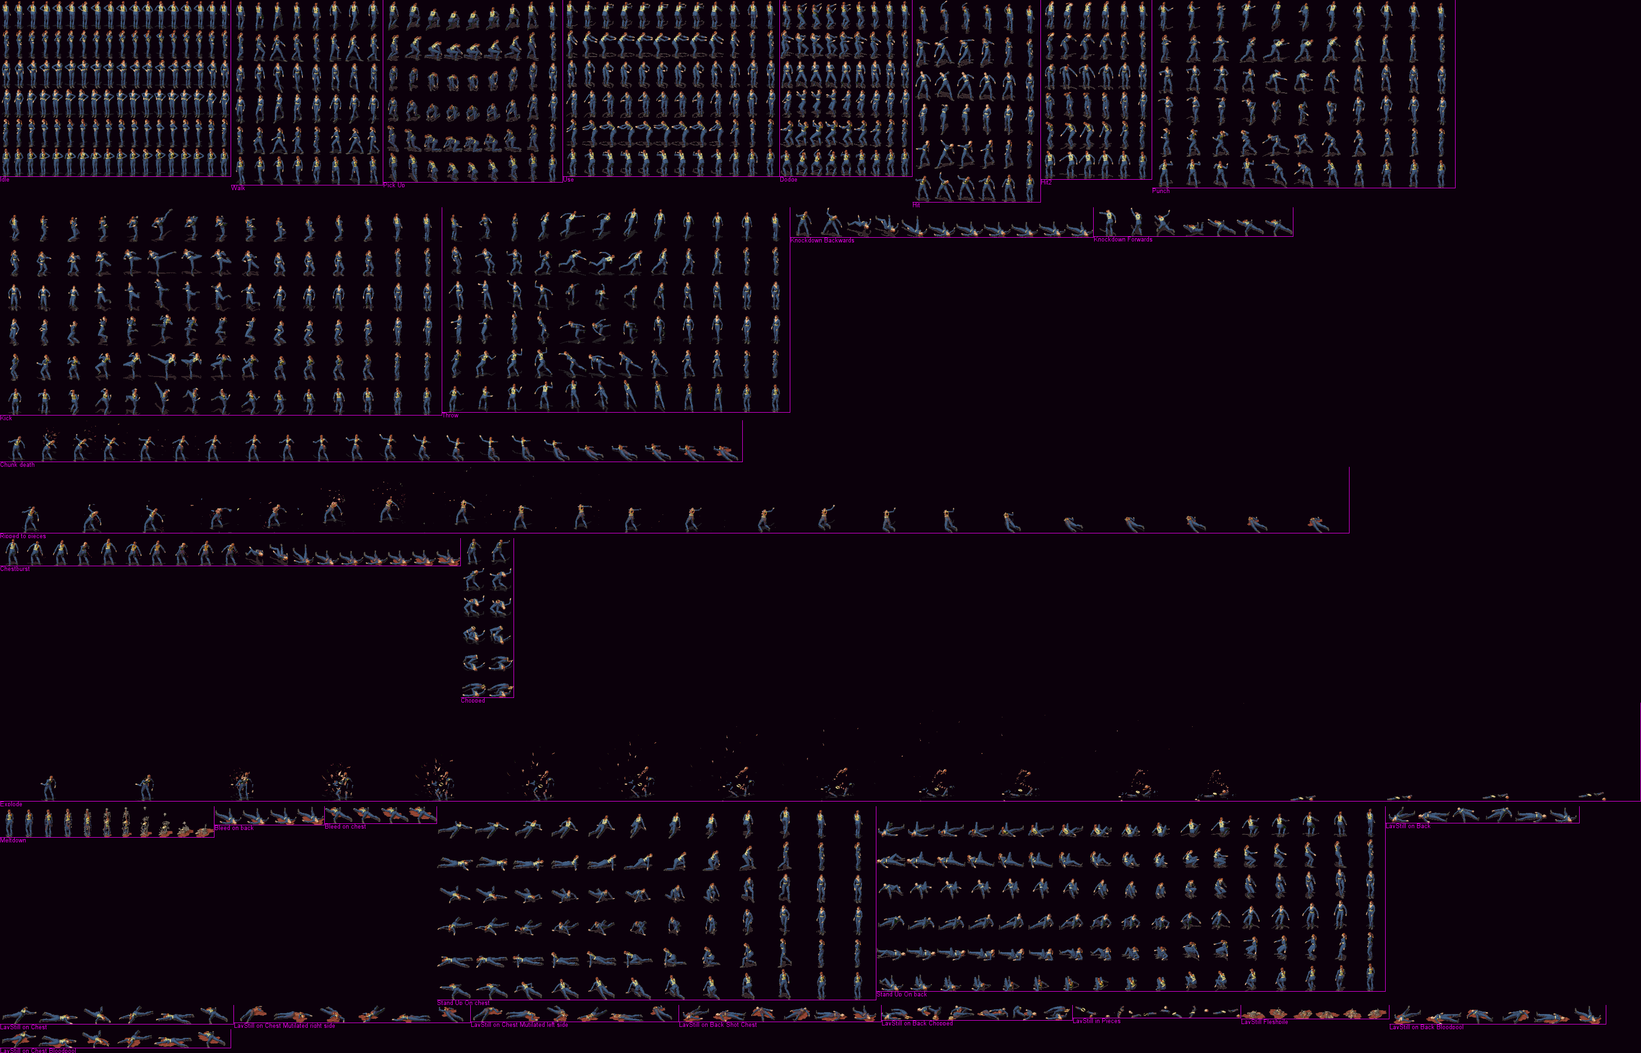This screenshot has height=1053, width=1641.
Task: Click the Pick Up animation label
Action: tap(394, 185)
